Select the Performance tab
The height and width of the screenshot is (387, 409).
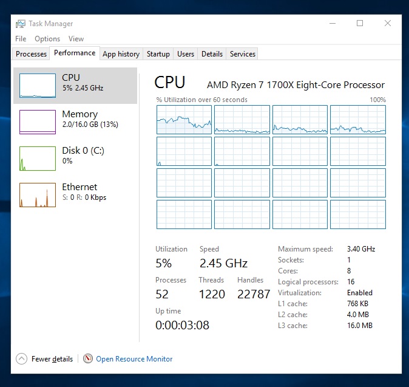coord(75,53)
